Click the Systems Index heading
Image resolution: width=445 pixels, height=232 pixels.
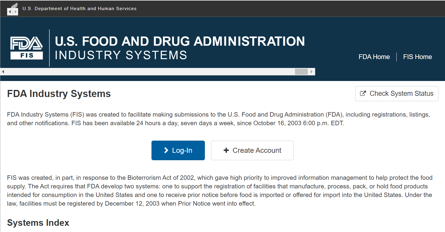pos(38,223)
